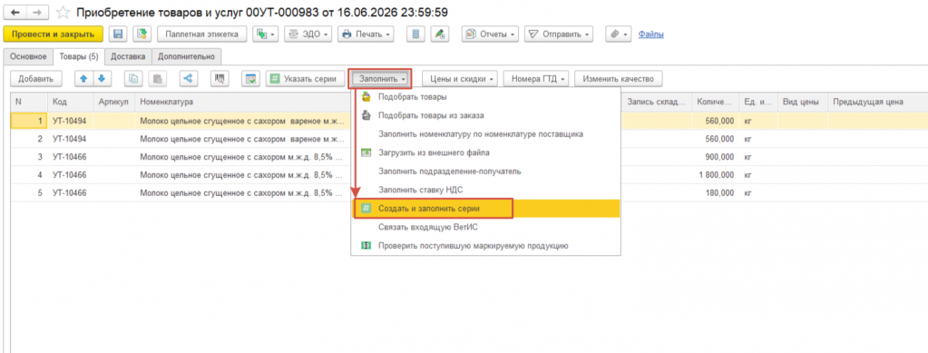Switch to the Доставка tab

coord(129,56)
